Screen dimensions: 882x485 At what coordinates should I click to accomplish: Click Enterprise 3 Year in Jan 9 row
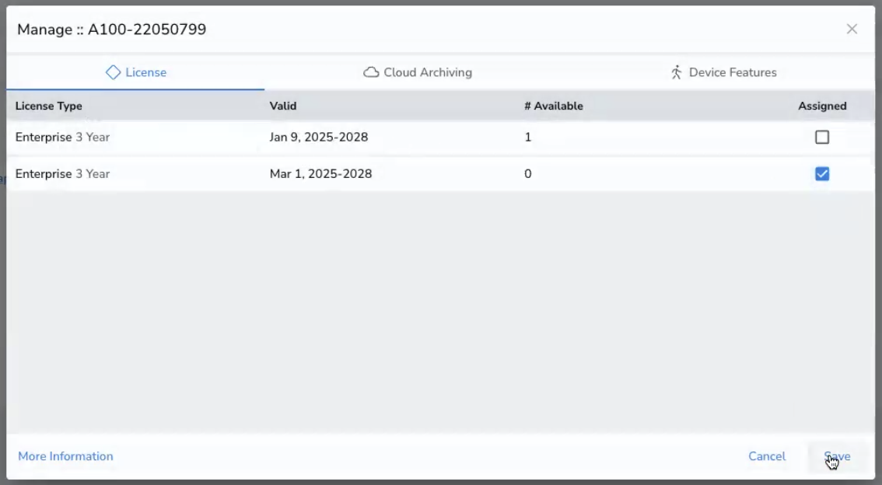coord(62,137)
